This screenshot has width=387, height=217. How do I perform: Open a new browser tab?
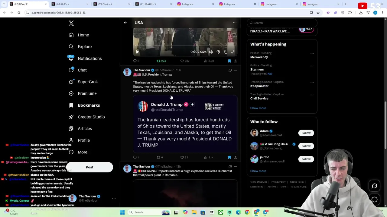[346, 4]
